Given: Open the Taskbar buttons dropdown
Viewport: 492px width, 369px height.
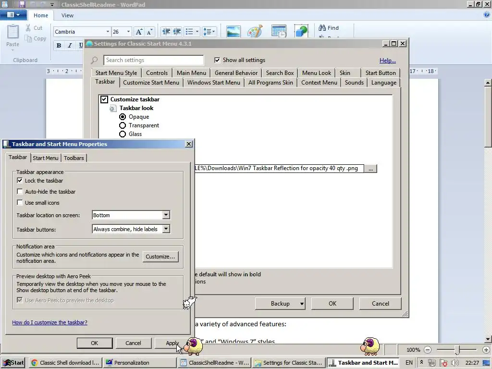Looking at the screenshot, I should coord(166,229).
